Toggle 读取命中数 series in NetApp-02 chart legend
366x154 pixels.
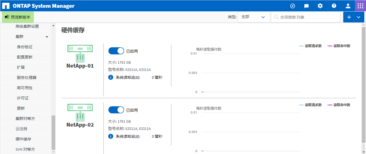(339, 105)
